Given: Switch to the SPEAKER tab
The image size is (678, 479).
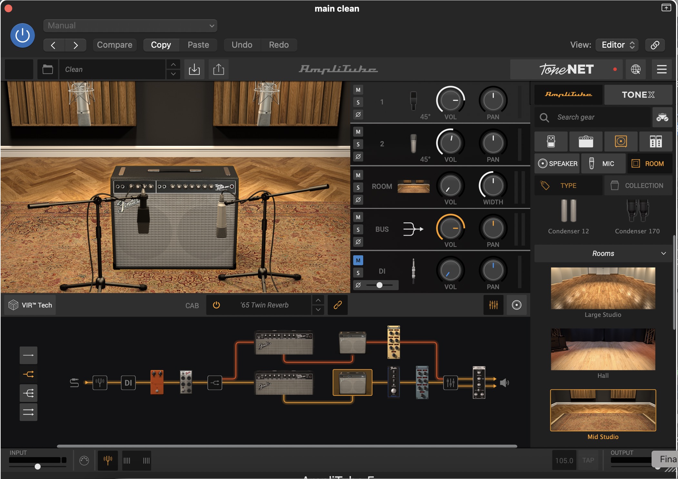Looking at the screenshot, I should point(557,164).
